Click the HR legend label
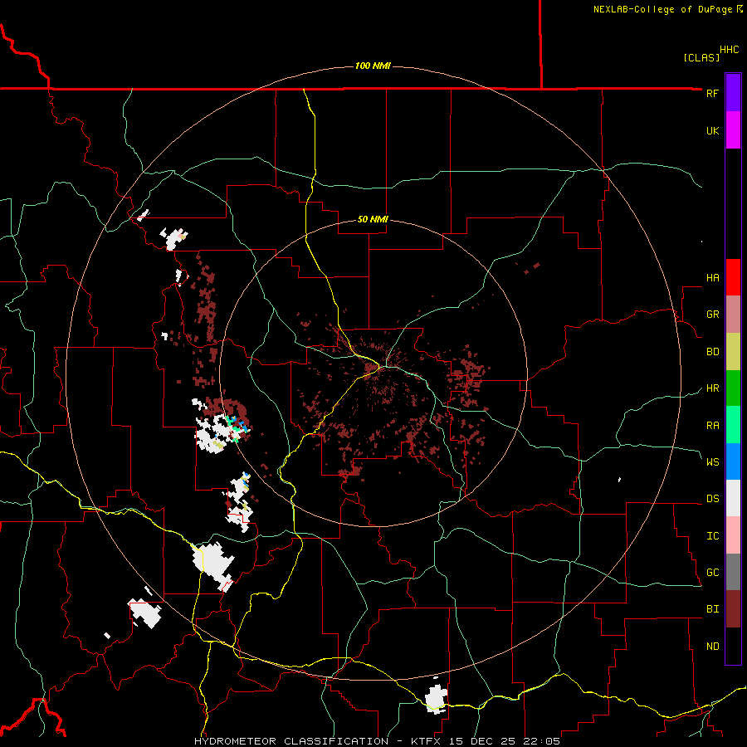Image resolution: width=747 pixels, height=747 pixels. click(x=712, y=388)
